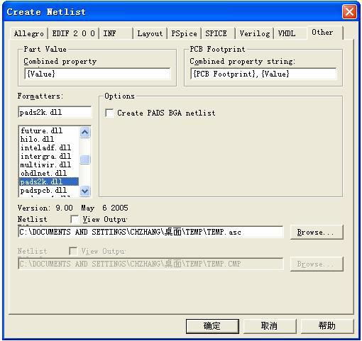Check View Output for first netlist file
The width and height of the screenshot is (362, 341).
75,219
